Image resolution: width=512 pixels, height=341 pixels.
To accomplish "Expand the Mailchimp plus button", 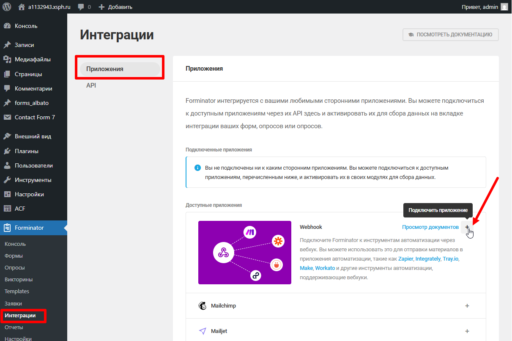I will coord(467,306).
